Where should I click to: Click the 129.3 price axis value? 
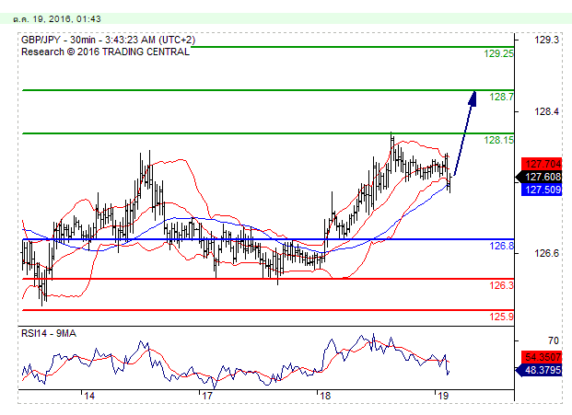(x=548, y=40)
